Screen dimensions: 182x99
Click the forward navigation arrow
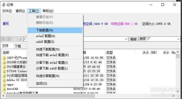pyautogui.click(x=9, y=39)
